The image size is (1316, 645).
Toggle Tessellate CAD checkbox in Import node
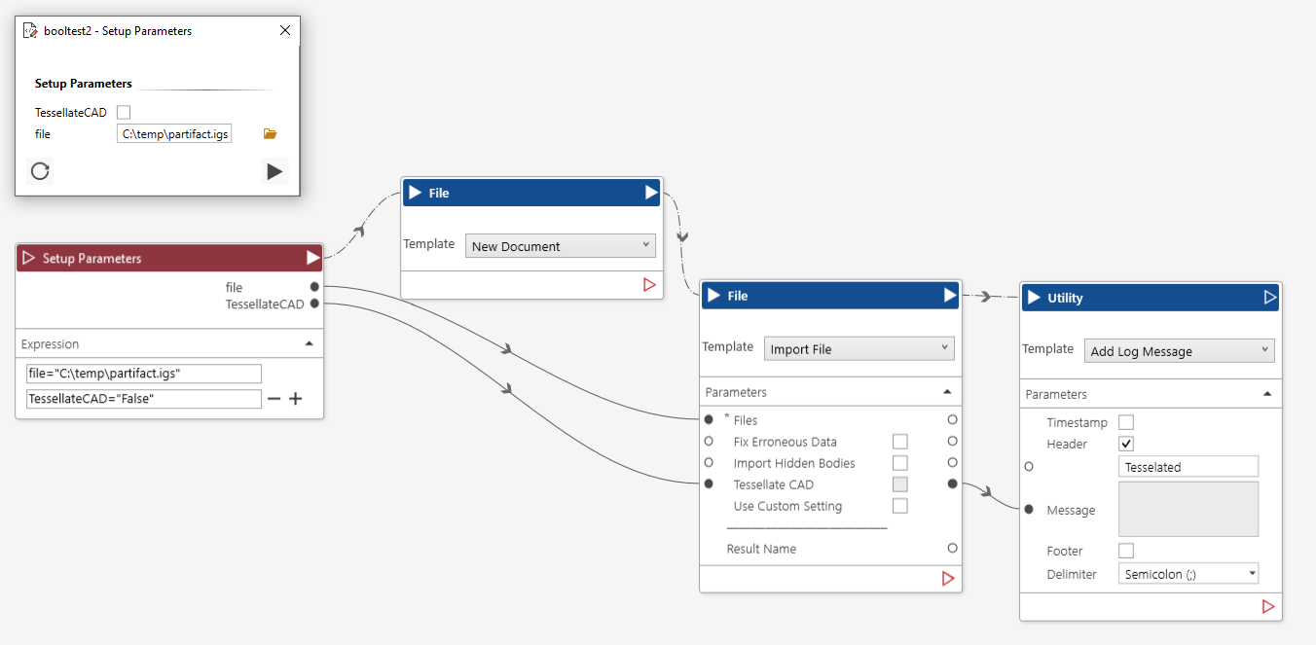point(900,484)
